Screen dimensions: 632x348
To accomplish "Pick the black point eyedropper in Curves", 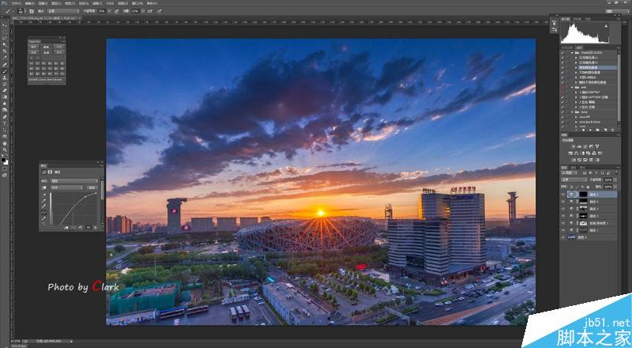I will point(44,195).
